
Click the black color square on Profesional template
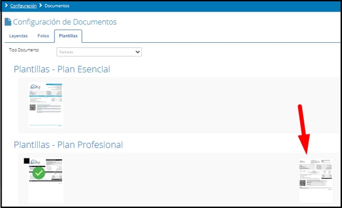(x=27, y=161)
